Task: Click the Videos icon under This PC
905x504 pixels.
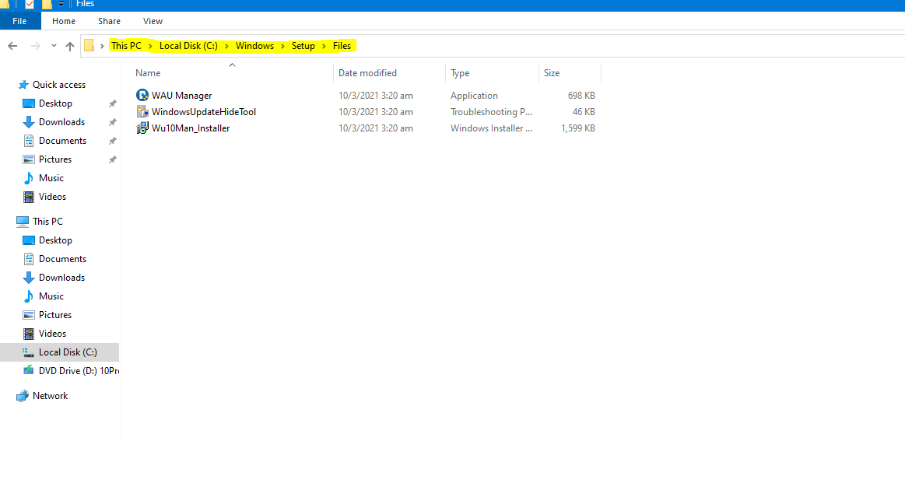Action: [28, 334]
